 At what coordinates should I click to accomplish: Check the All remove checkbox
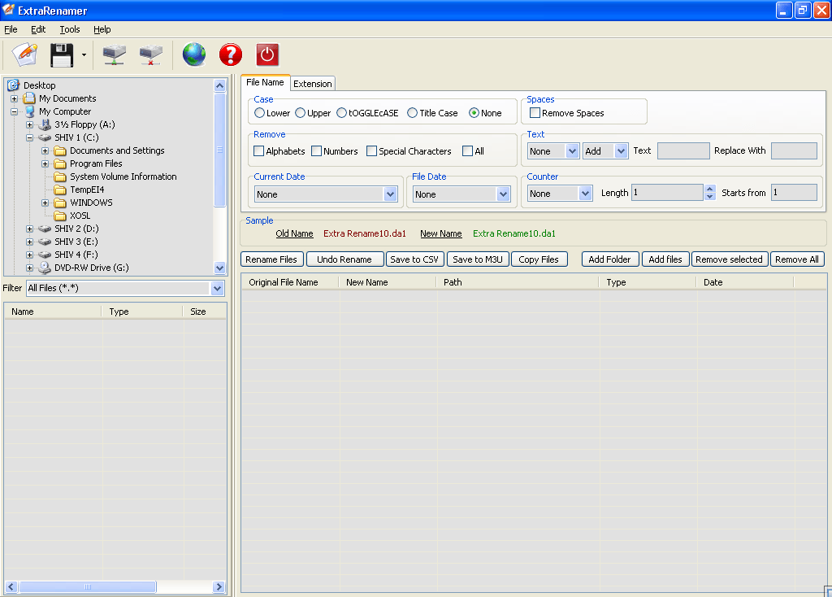pyautogui.click(x=467, y=150)
